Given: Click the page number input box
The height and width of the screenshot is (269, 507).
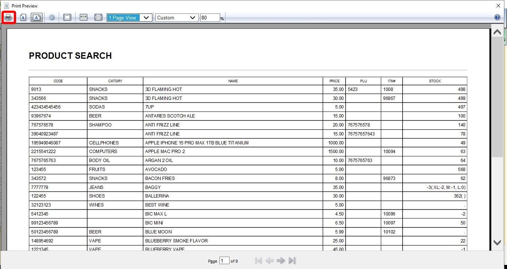Looking at the screenshot, I should [x=224, y=260].
